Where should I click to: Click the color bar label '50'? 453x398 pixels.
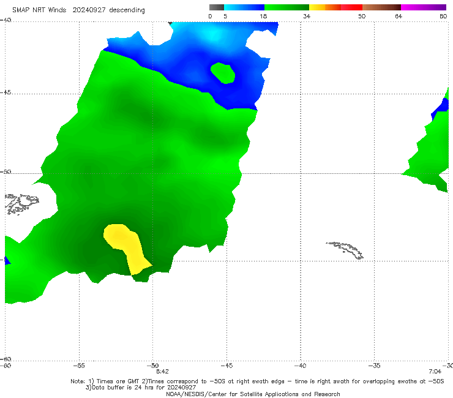tap(362, 16)
